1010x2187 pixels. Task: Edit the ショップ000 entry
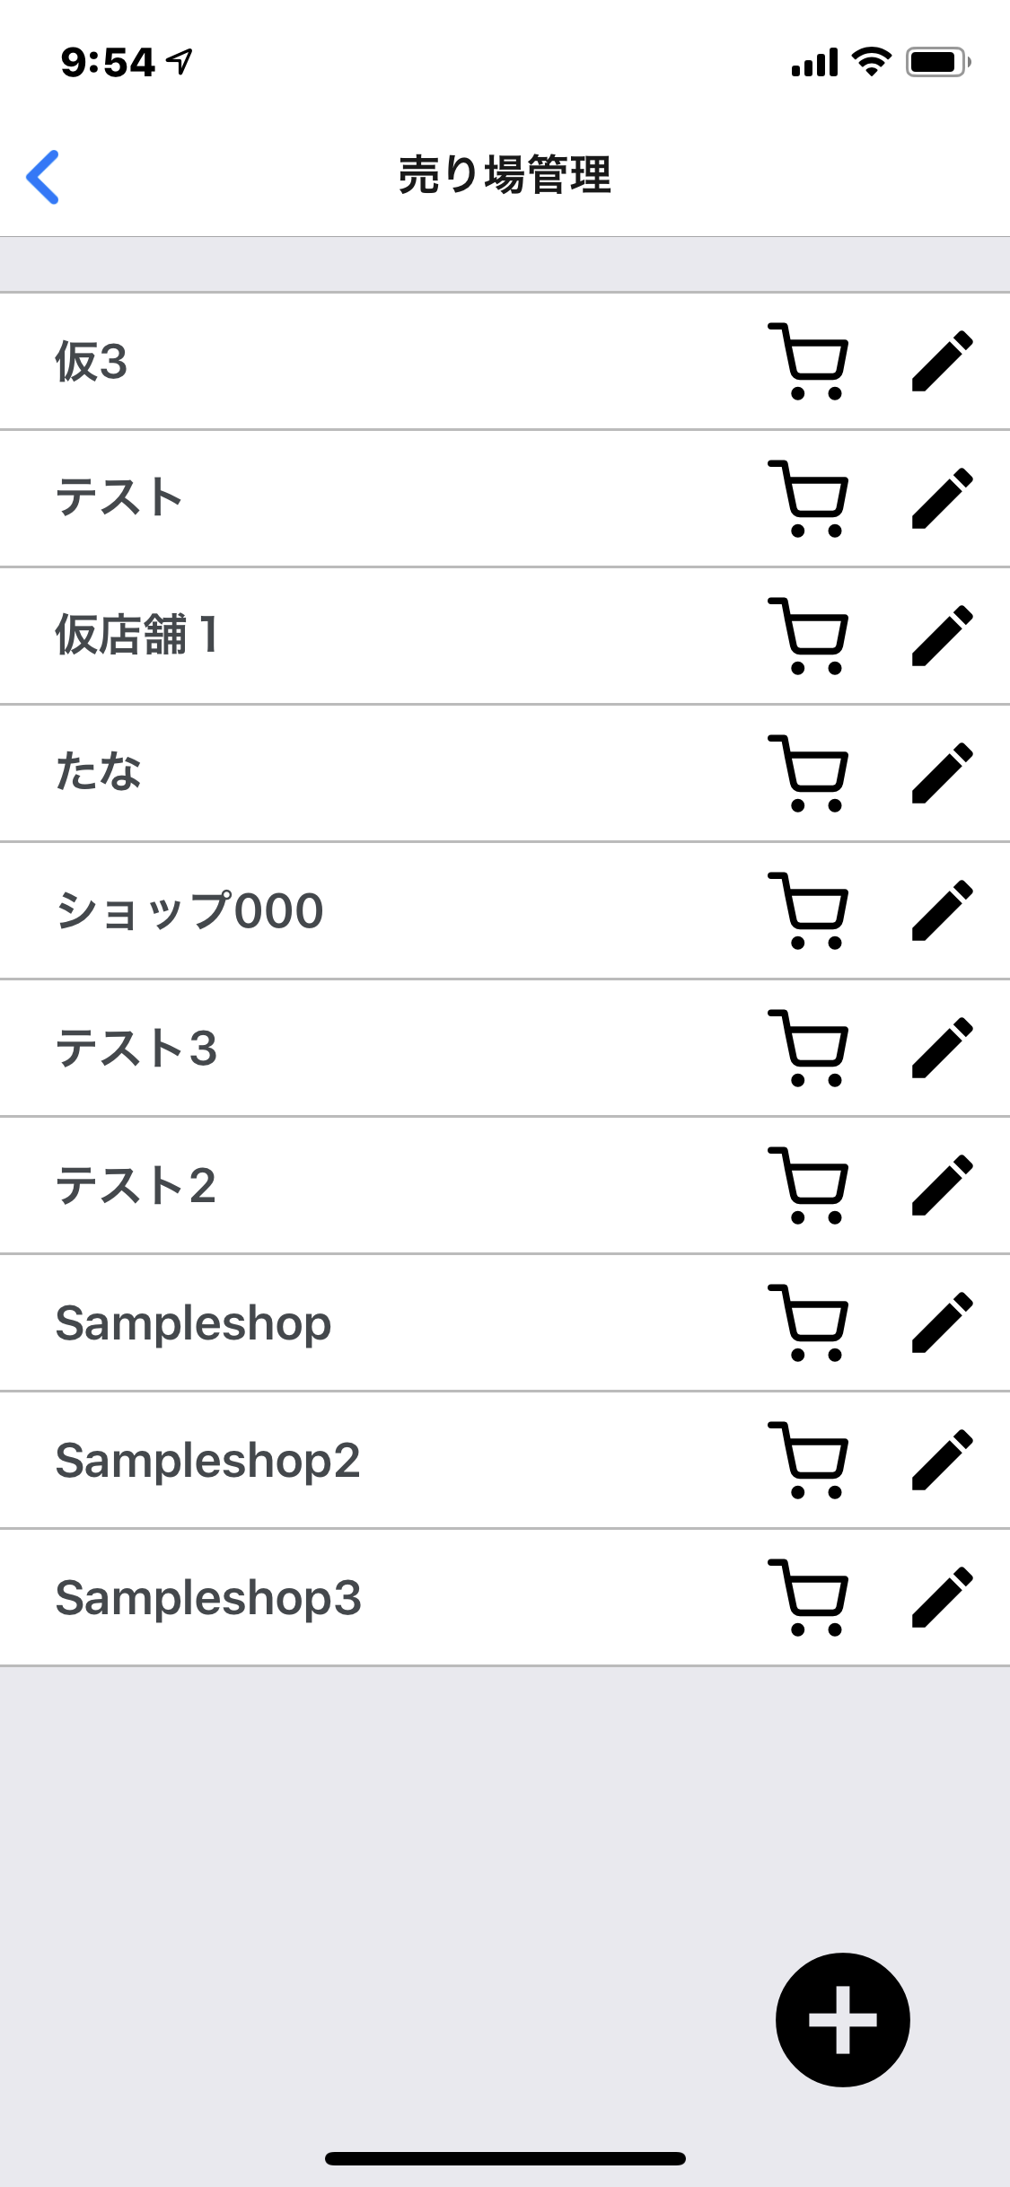(942, 910)
